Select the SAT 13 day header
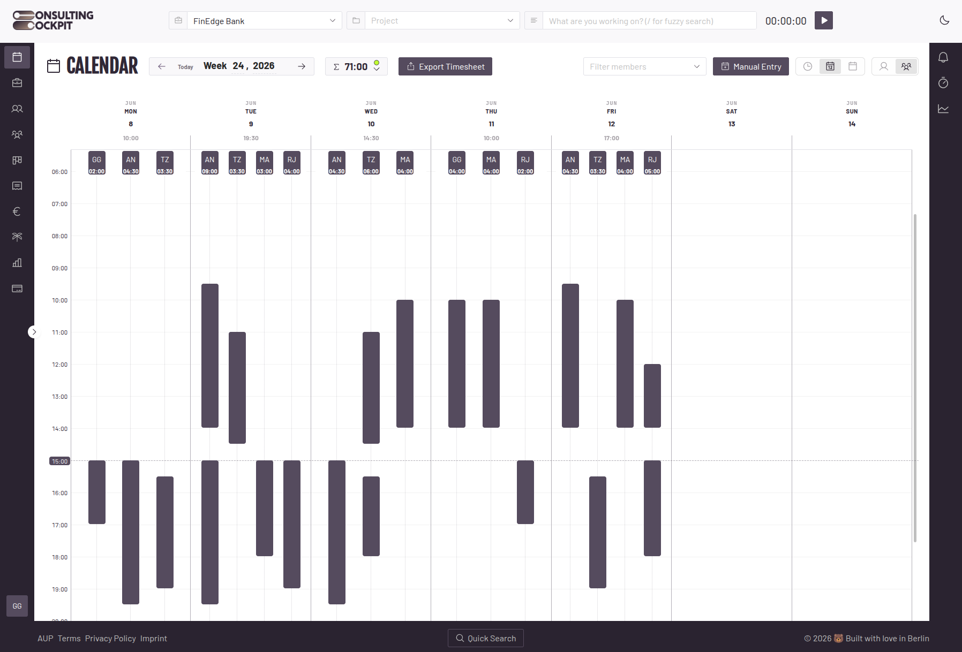The height and width of the screenshot is (652, 962). click(732, 113)
